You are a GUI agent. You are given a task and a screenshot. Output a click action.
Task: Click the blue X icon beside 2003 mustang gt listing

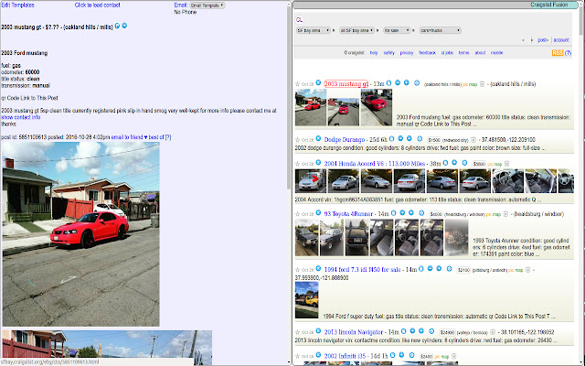(x=318, y=83)
